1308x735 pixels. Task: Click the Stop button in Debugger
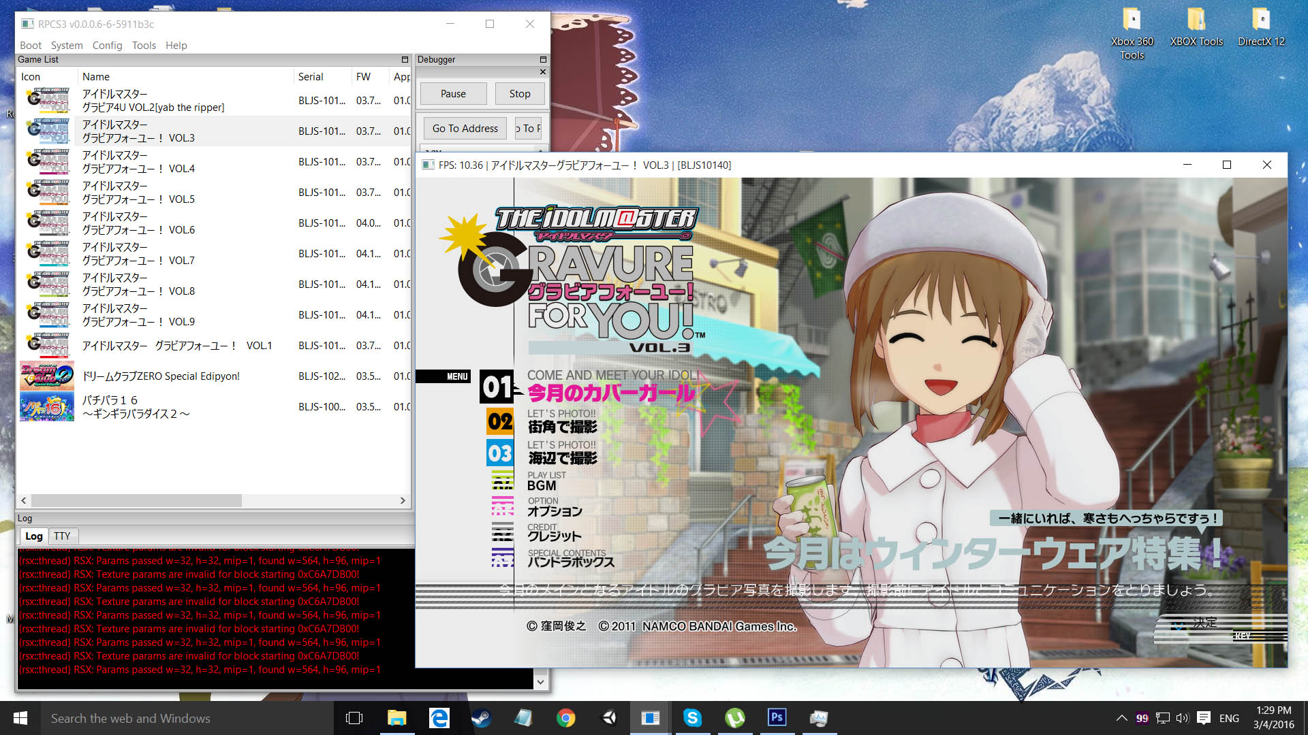coord(520,94)
